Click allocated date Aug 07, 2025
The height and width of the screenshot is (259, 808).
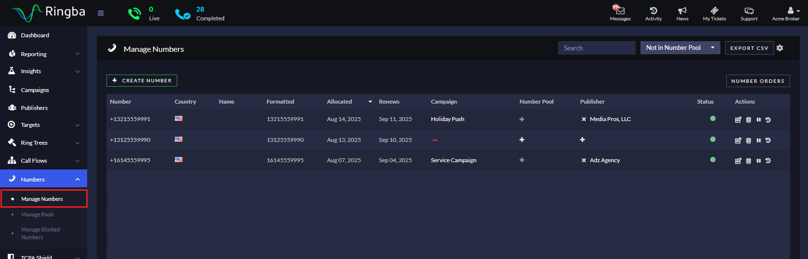[344, 160]
